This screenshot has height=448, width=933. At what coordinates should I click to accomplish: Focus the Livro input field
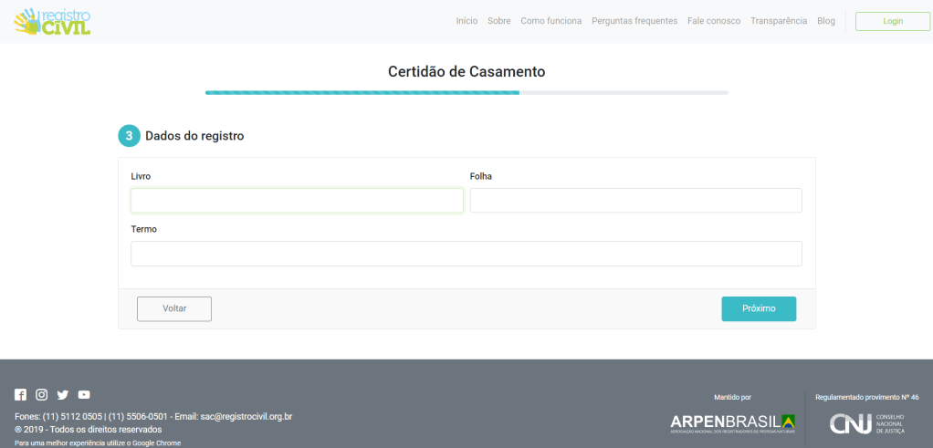click(x=297, y=201)
